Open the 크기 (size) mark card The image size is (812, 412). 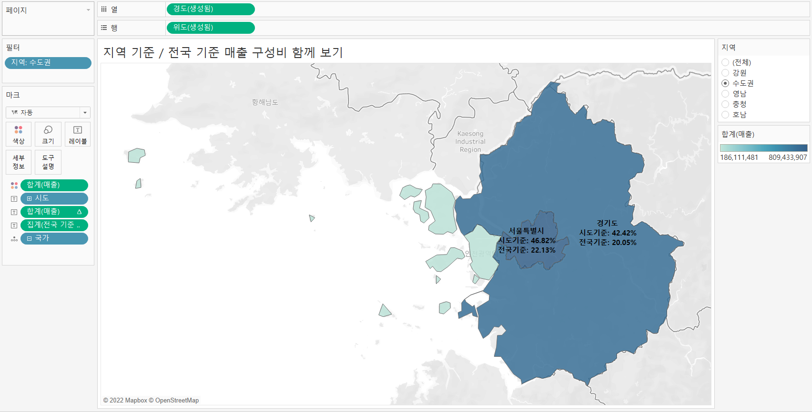point(48,134)
